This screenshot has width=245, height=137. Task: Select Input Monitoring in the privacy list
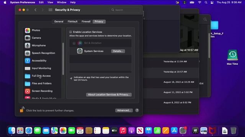pos(42,68)
